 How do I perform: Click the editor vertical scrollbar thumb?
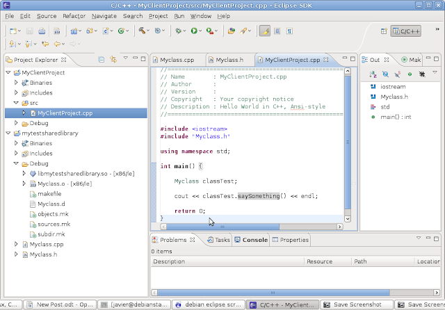point(348,142)
